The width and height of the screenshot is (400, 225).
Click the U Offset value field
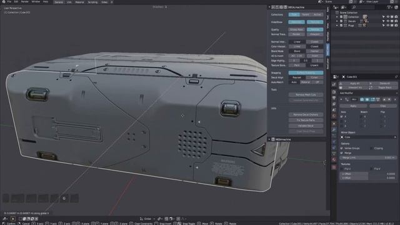click(x=368, y=174)
